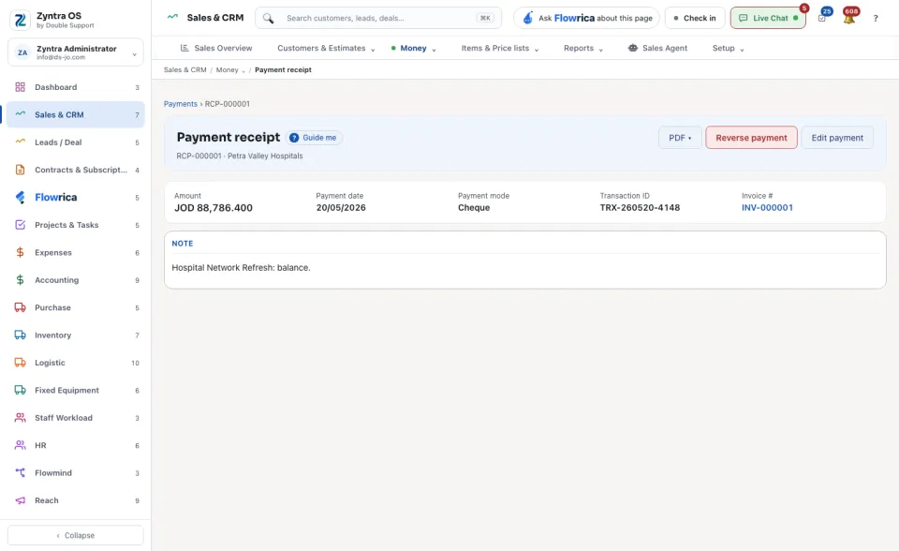The height and width of the screenshot is (551, 899).
Task: Click the Staff Workload people icon
Action: [20, 418]
